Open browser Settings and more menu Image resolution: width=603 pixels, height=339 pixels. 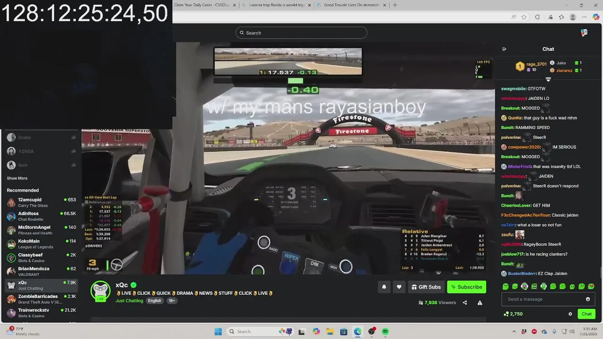tap(585, 17)
